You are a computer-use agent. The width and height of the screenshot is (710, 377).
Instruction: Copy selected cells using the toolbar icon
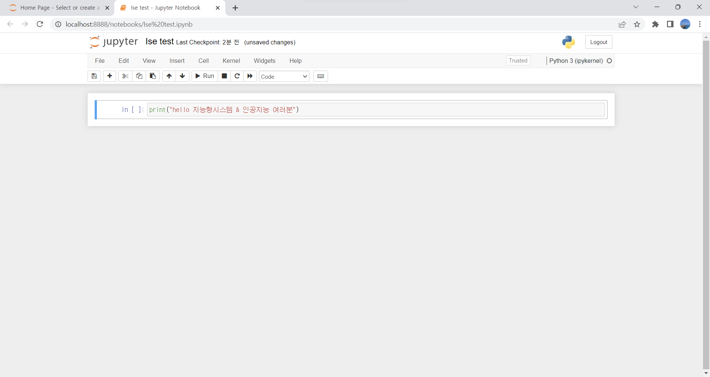tap(139, 76)
